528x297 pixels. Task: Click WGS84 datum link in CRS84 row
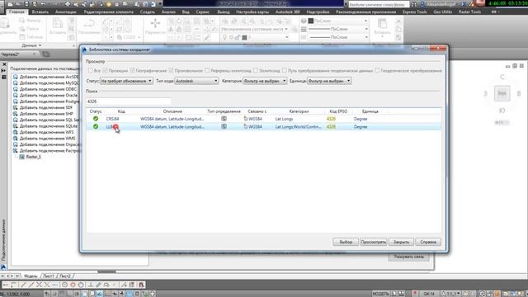point(255,119)
